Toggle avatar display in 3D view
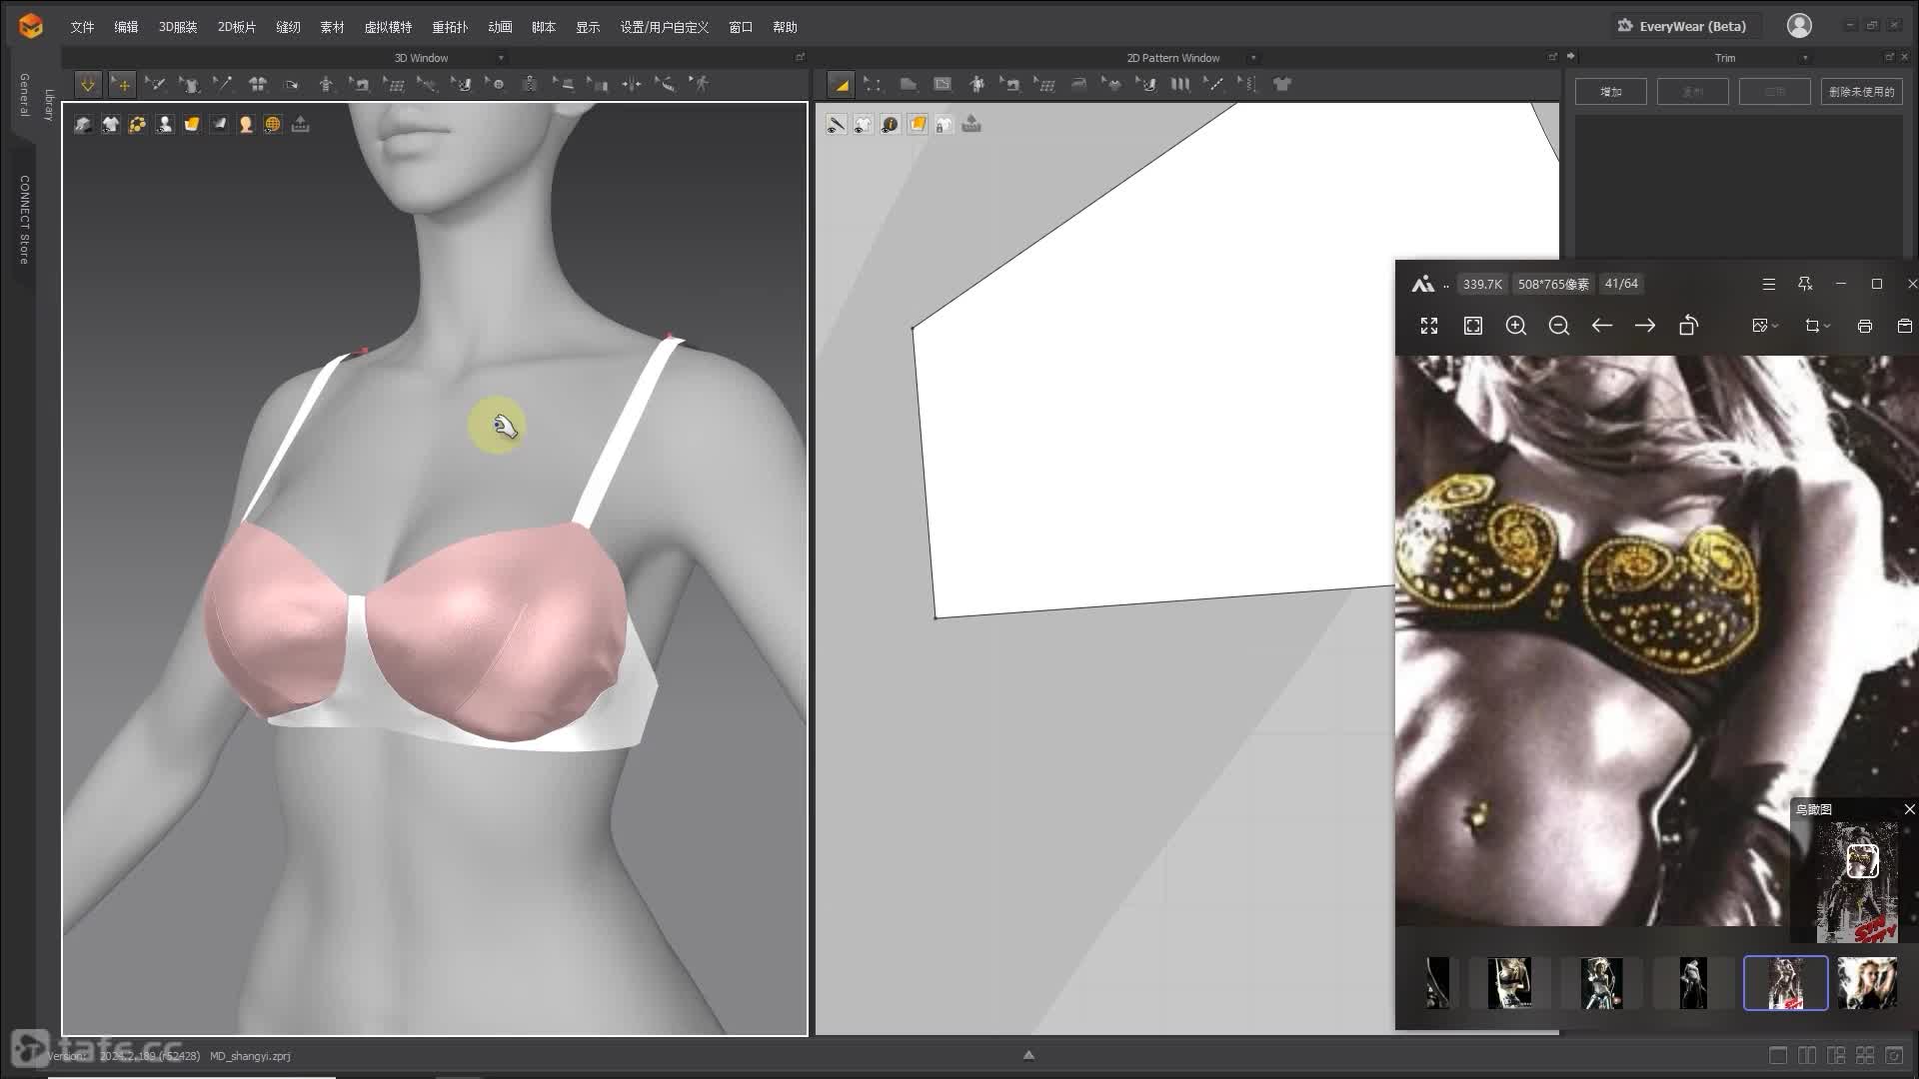 click(164, 124)
